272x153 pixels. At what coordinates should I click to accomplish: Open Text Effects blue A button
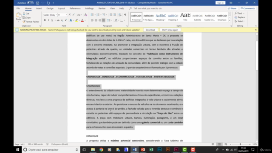pos(71,20)
